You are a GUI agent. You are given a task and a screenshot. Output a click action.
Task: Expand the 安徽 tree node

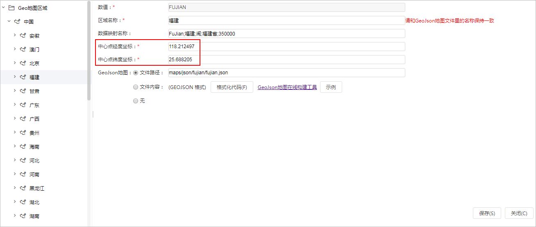(15, 35)
